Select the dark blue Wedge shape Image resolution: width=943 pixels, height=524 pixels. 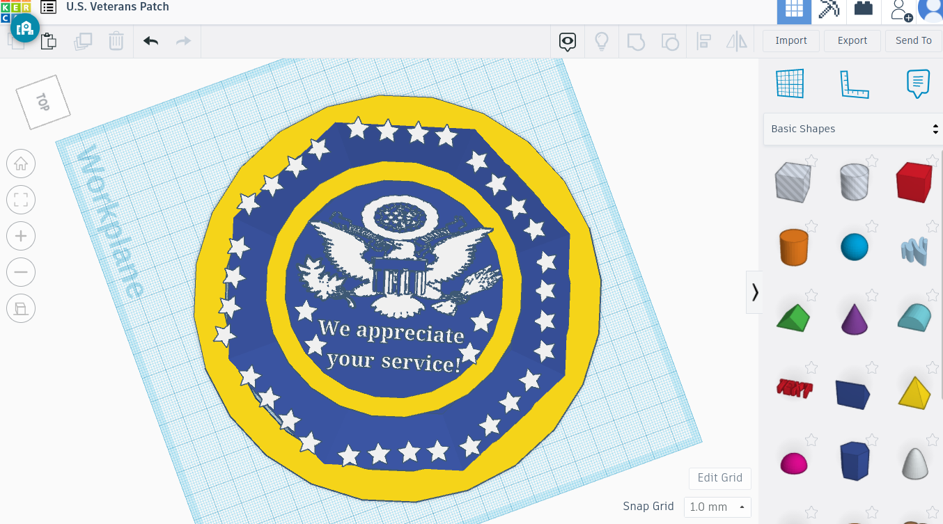pyautogui.click(x=853, y=395)
